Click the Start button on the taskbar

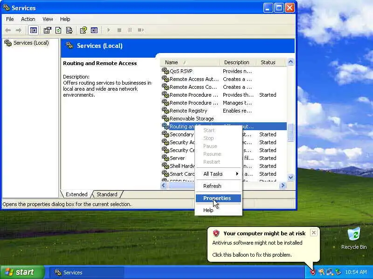click(22, 272)
